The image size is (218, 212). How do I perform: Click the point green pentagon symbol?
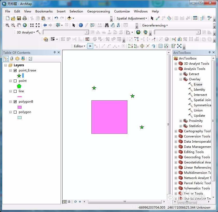[19, 86]
